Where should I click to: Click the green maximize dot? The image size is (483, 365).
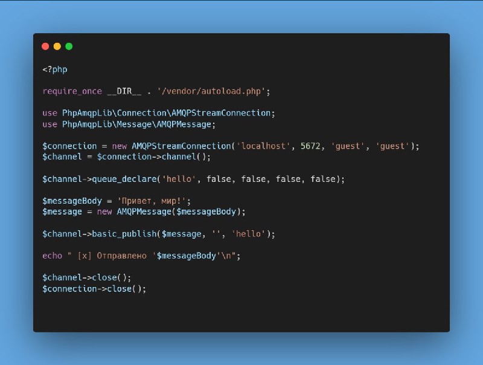pos(69,47)
